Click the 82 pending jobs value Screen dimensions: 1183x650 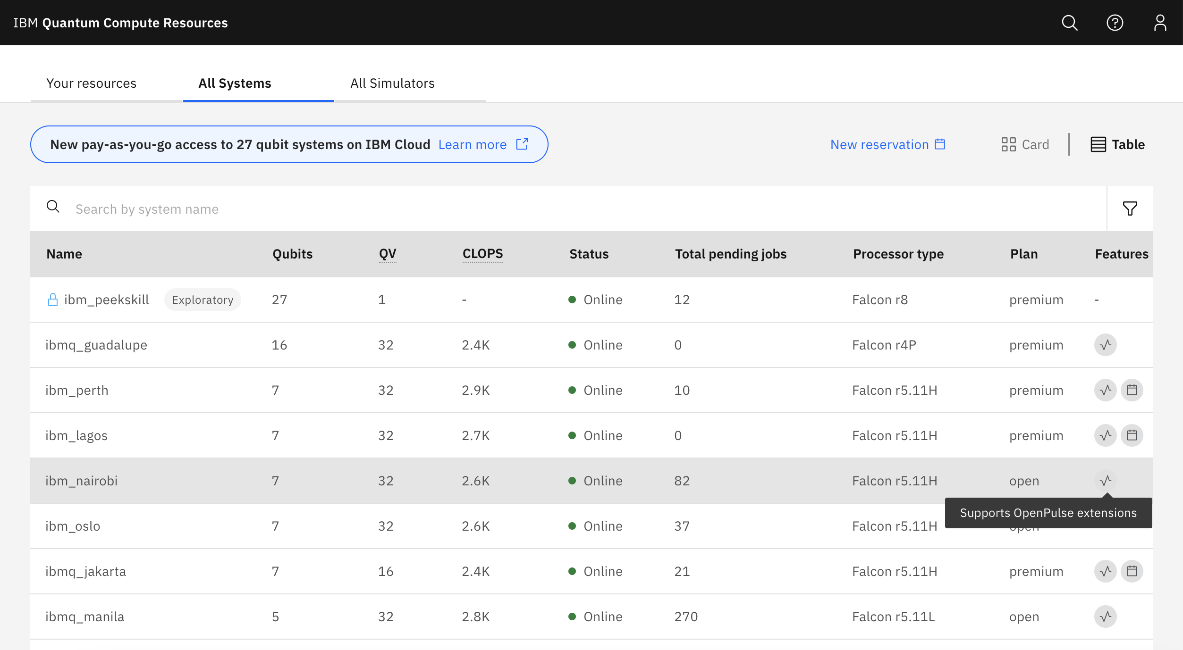(x=682, y=481)
